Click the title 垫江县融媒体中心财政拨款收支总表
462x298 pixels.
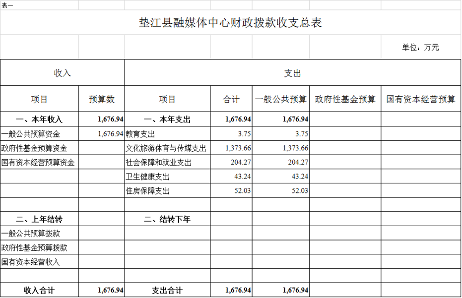(230, 23)
